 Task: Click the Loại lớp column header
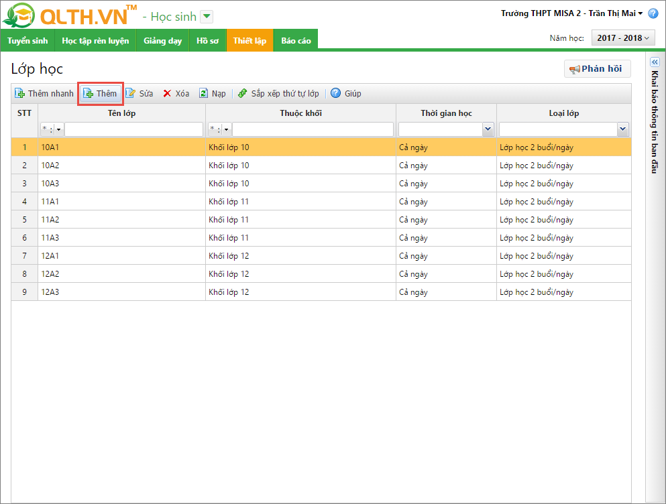(564, 113)
